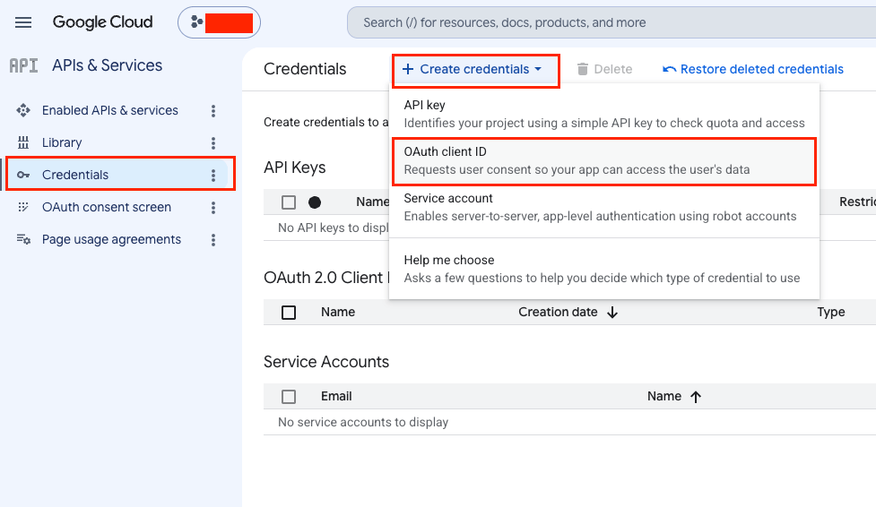Open more options for Library
Viewport: 876px width, 507px height.
pos(212,143)
